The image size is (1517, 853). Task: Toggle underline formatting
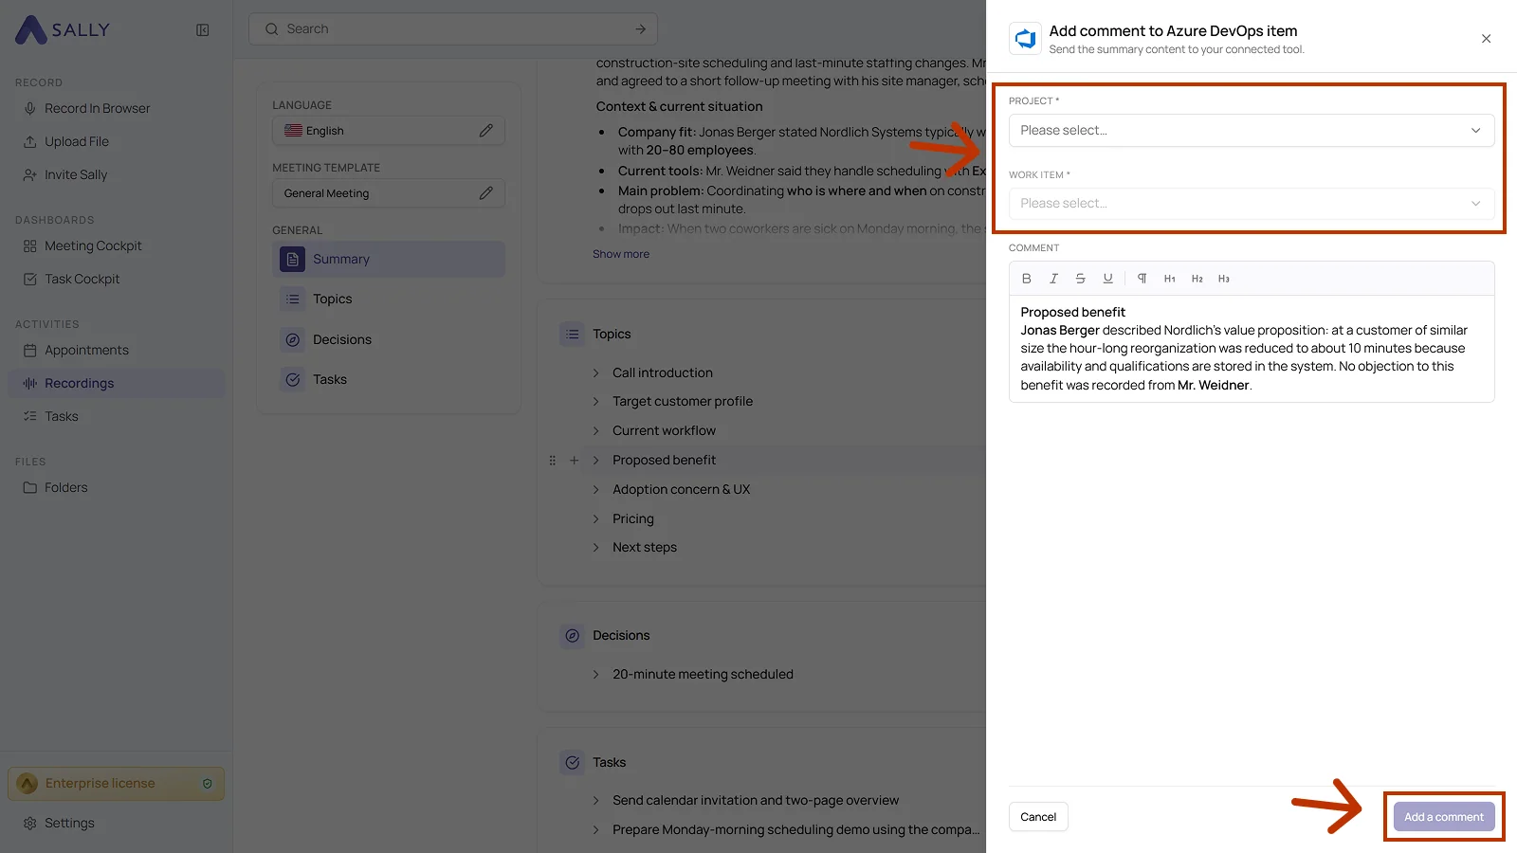click(x=1107, y=279)
